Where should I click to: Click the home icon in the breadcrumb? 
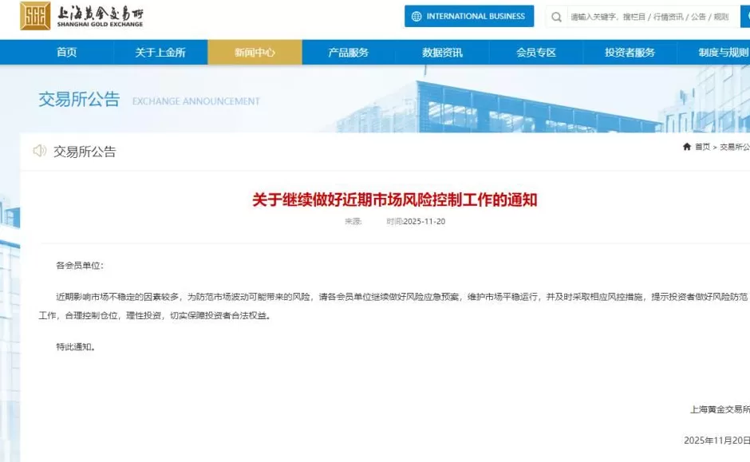pos(687,148)
